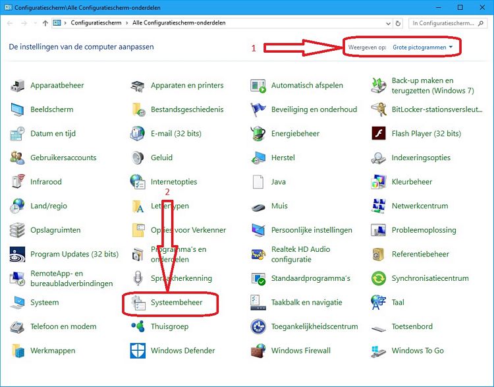Click the Apparaten en printers icon

(x=138, y=86)
